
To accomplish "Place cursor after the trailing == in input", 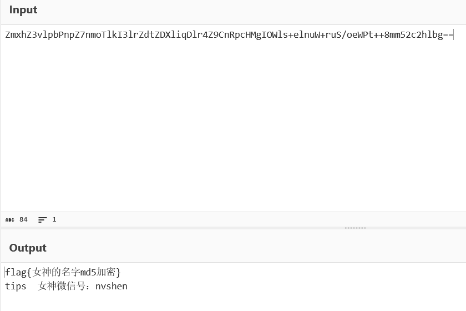I will pos(454,35).
